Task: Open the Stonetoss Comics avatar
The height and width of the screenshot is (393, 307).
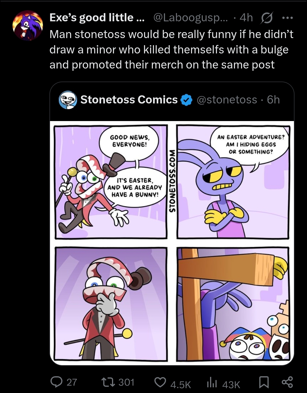Action: pos(68,100)
